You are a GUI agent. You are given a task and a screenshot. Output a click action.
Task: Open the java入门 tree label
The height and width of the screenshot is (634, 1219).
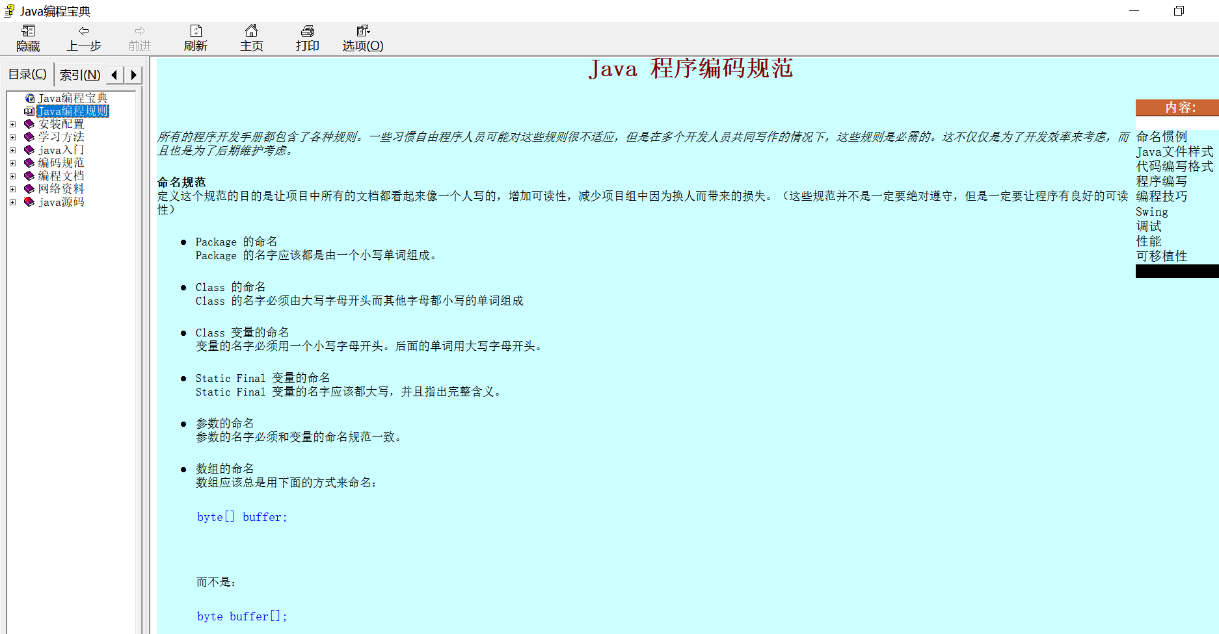coord(61,150)
